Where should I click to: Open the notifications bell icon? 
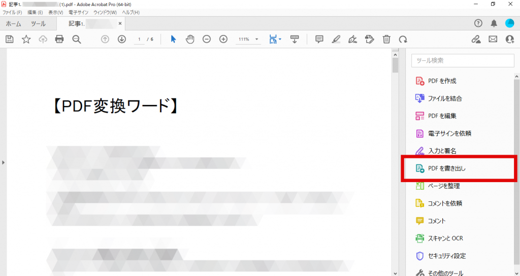[494, 23]
